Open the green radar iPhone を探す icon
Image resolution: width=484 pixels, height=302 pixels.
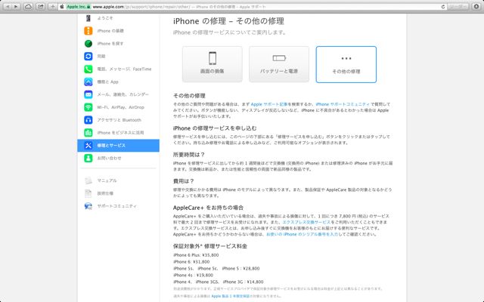click(88, 44)
